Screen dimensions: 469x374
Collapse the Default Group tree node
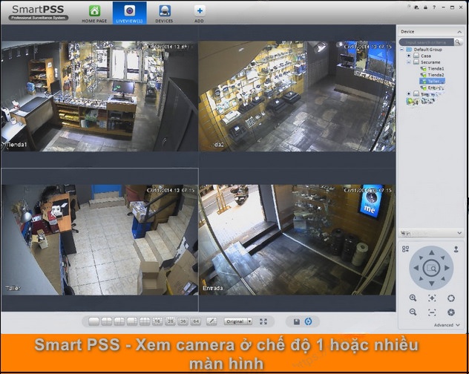tap(402, 50)
